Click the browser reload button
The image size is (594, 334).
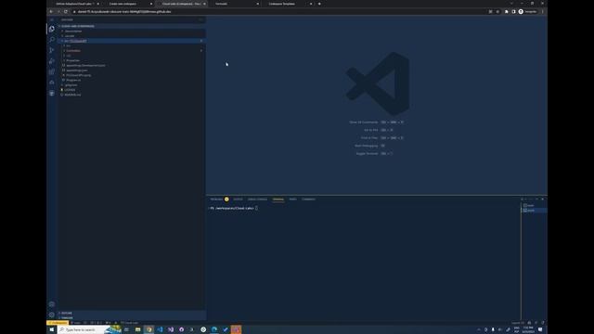[x=66, y=12]
